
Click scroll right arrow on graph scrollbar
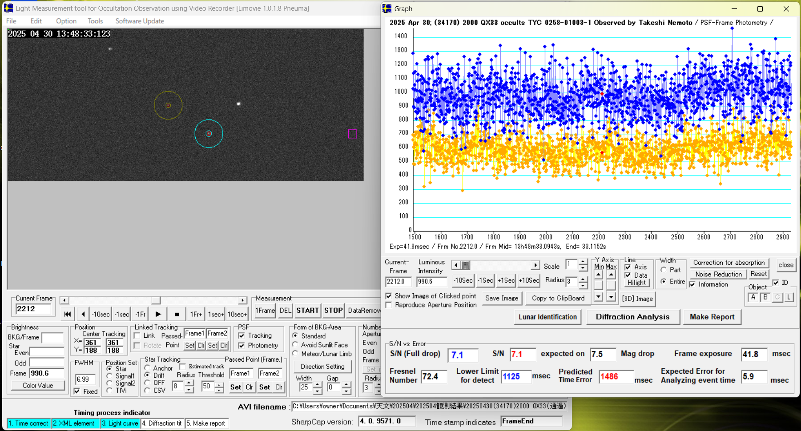(x=535, y=265)
